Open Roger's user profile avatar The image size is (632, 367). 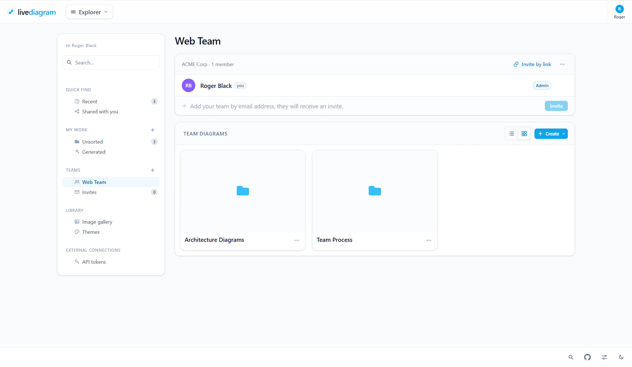619,9
